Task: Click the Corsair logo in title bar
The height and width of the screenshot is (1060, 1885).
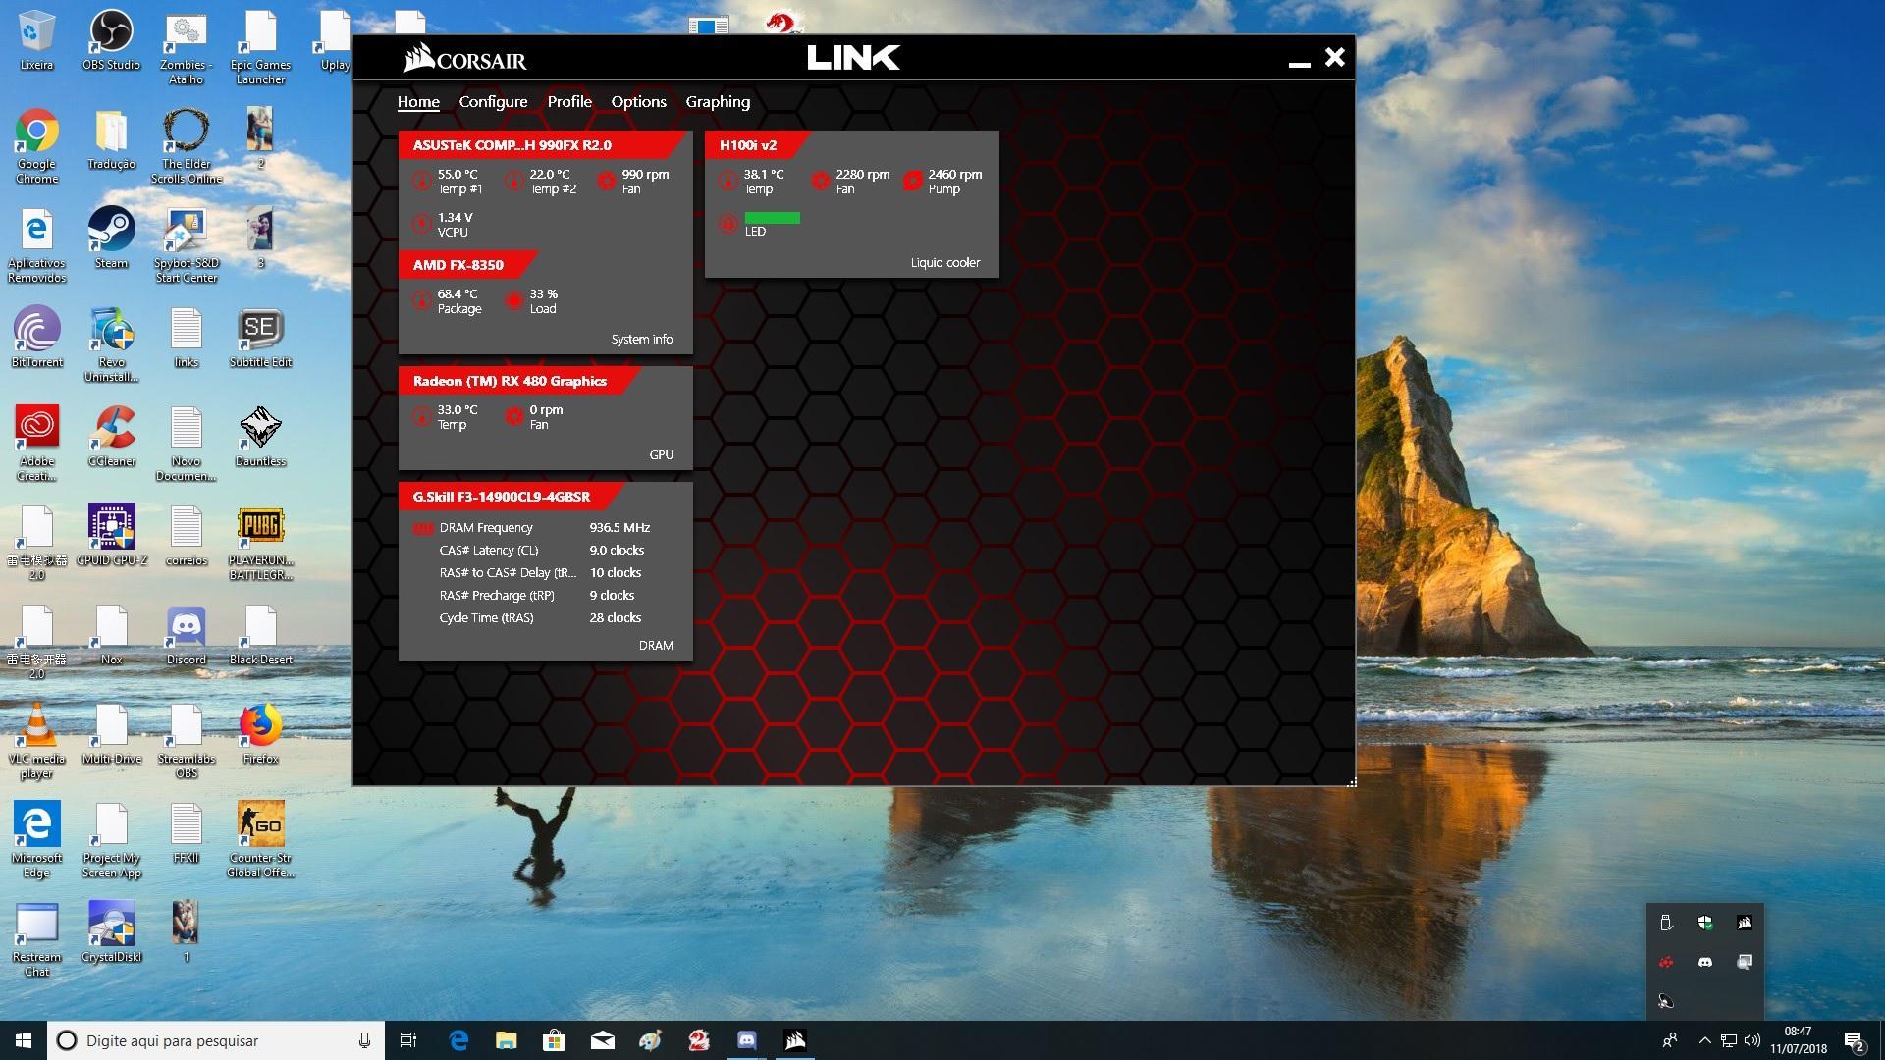Action: pyautogui.click(x=465, y=59)
